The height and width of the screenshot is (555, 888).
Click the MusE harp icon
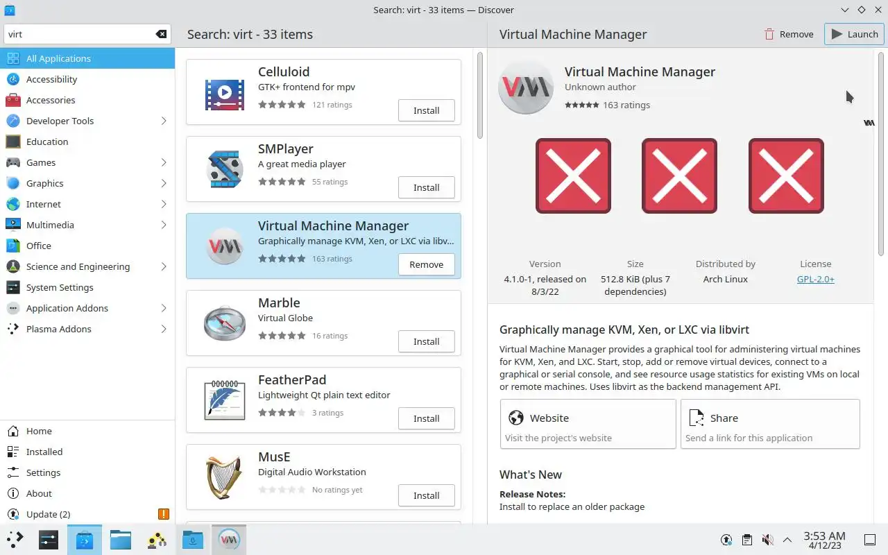pos(224,476)
